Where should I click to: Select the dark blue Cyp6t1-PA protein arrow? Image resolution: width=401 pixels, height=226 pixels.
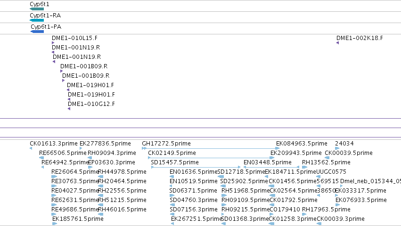click(x=37, y=32)
